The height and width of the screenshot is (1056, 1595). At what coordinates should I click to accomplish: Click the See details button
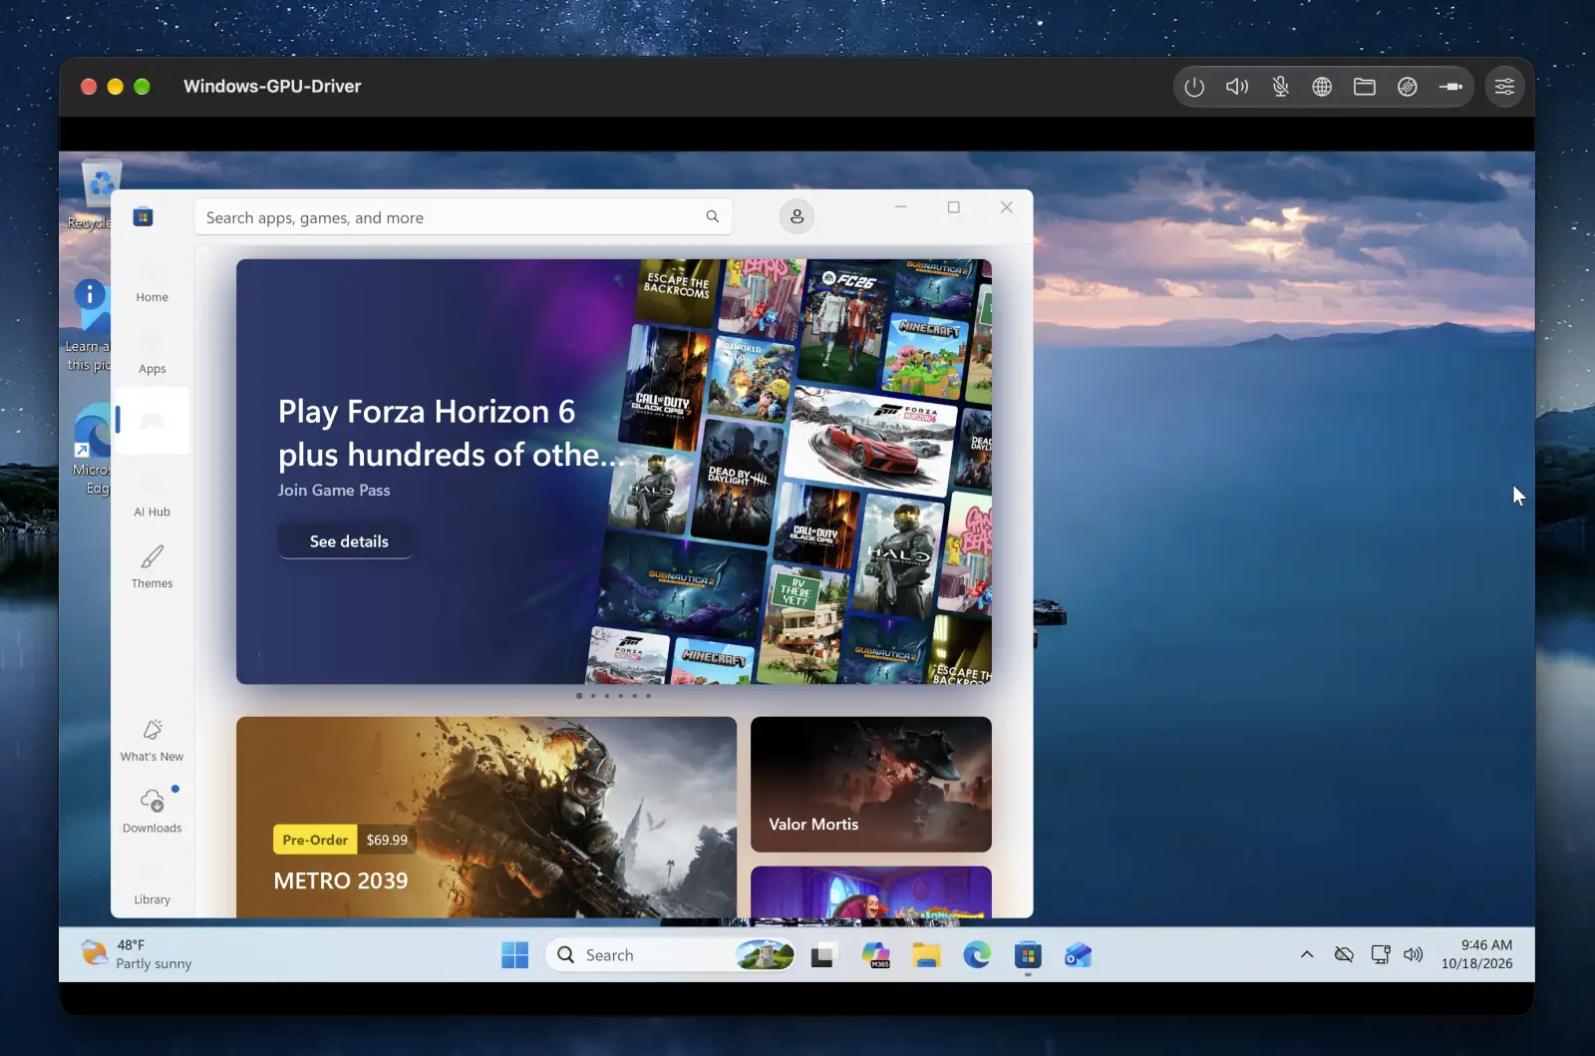click(345, 541)
